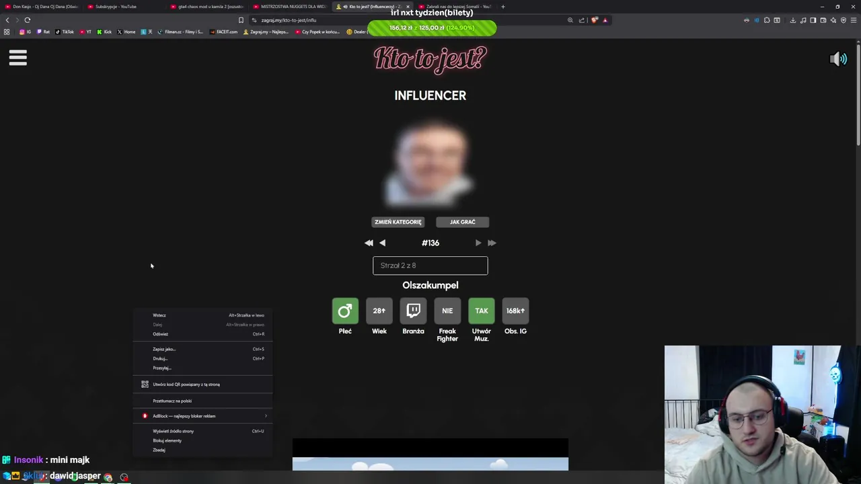Choose 'Drukuj...' from the context menu
The width and height of the screenshot is (861, 484).
tap(202, 359)
